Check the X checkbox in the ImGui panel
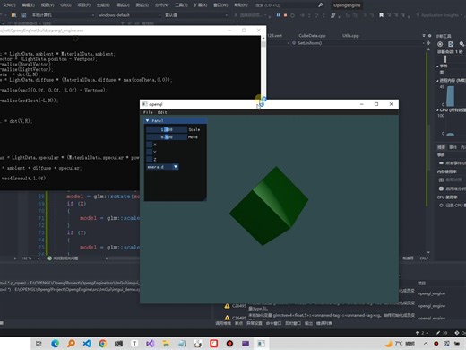 [150, 144]
